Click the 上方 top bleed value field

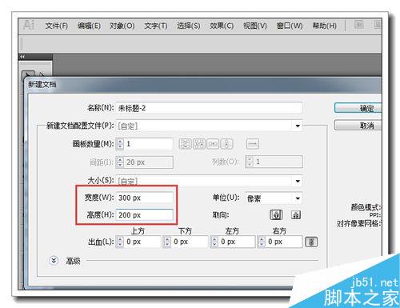coord(142,242)
